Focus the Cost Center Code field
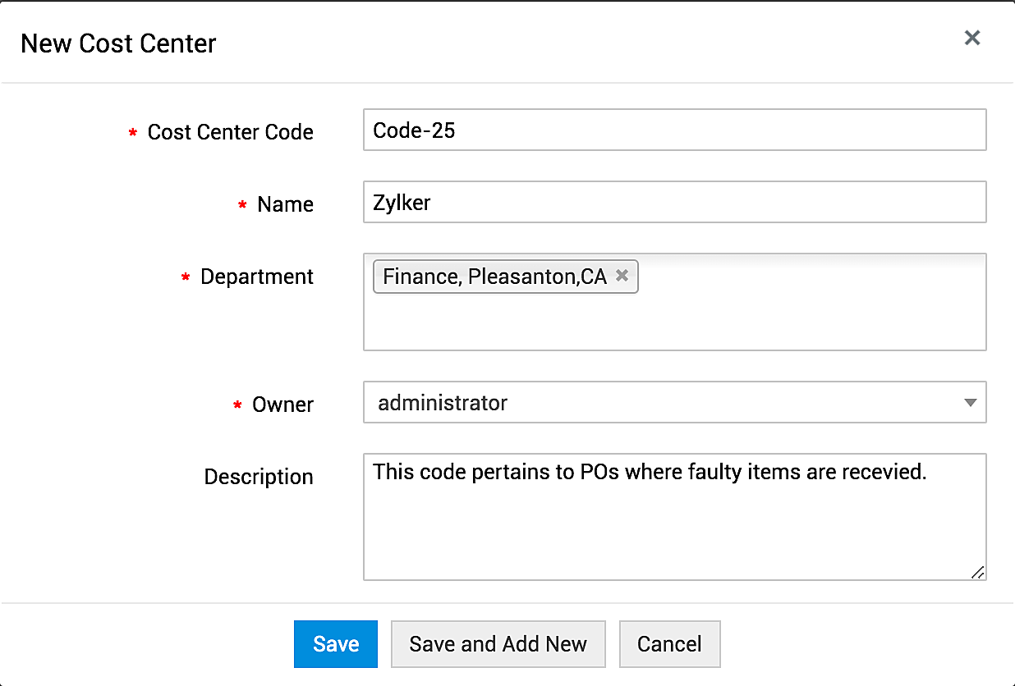This screenshot has width=1015, height=686. [x=674, y=130]
